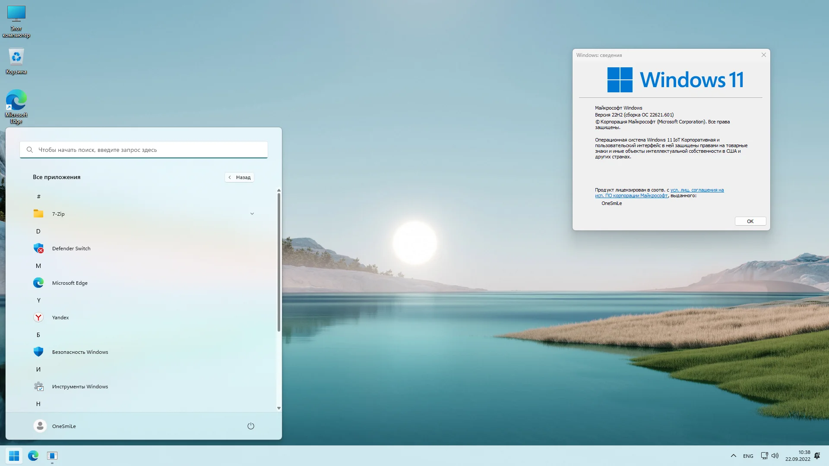Launch Yandex from the apps list
The width and height of the screenshot is (829, 466).
[x=60, y=318]
